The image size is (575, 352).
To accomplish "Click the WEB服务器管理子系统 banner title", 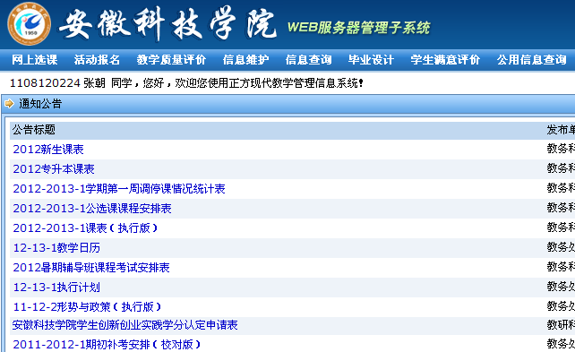I will pos(358,28).
